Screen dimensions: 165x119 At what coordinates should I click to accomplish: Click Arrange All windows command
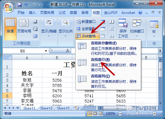pyautogui.click(x=86, y=29)
